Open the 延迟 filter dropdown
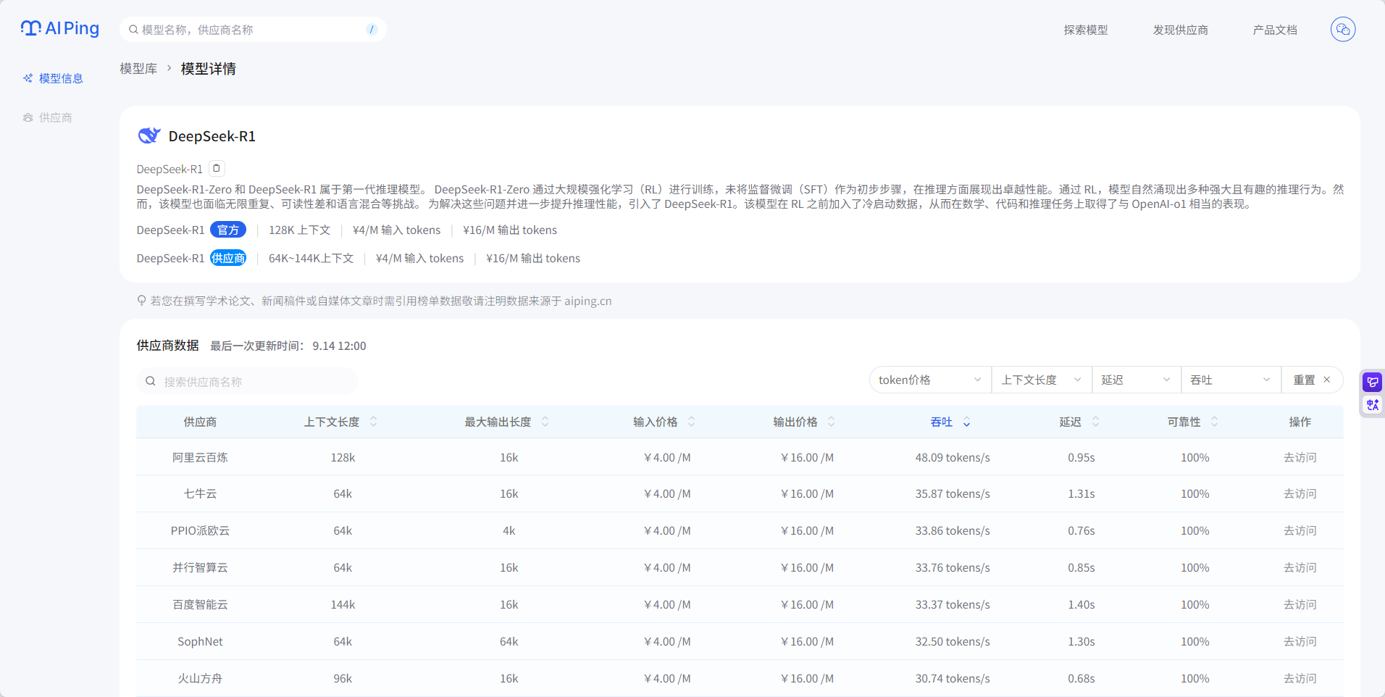This screenshot has width=1385, height=697. 1136,380
